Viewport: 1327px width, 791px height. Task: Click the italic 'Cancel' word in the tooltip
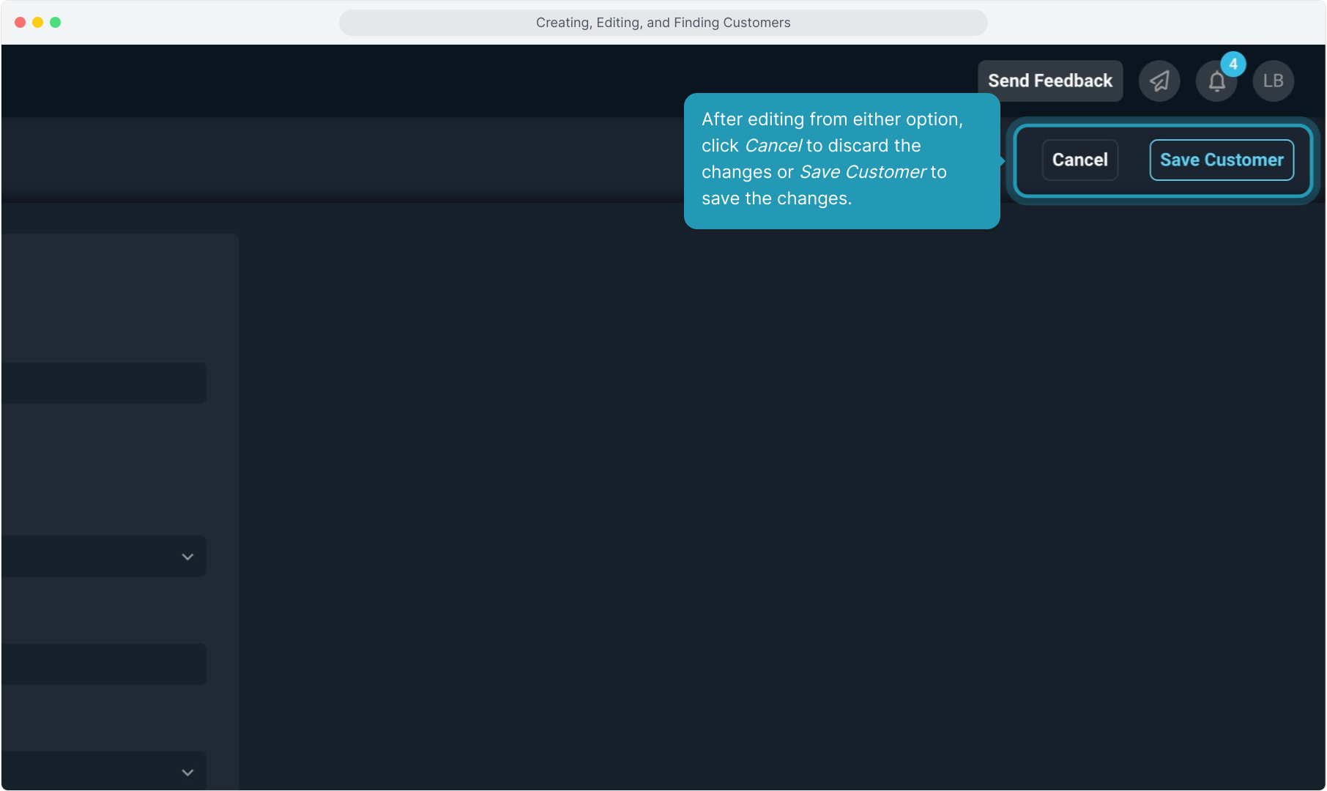click(773, 146)
